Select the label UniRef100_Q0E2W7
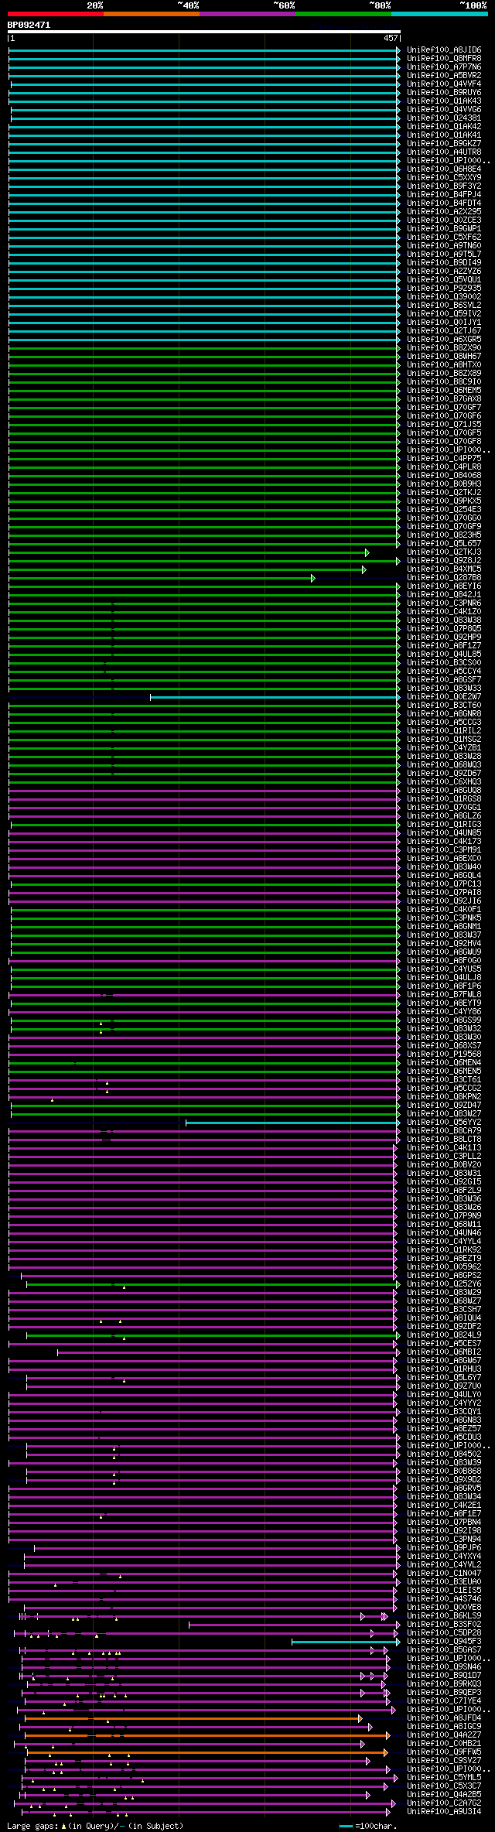Viewport: 495px width, 1832px height. (x=444, y=697)
